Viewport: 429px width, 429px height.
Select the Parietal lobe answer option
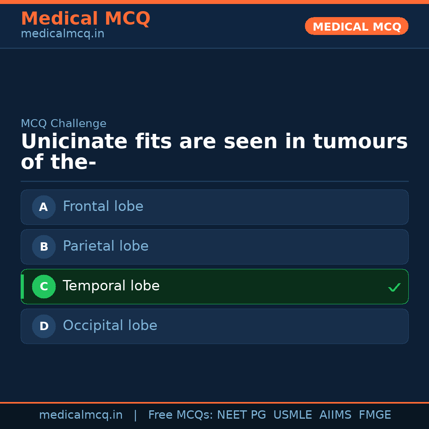[214, 247]
